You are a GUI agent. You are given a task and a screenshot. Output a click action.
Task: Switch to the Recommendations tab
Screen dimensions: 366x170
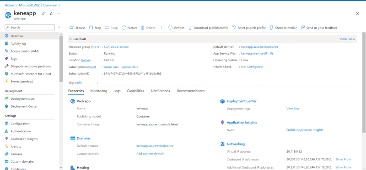coord(191,91)
